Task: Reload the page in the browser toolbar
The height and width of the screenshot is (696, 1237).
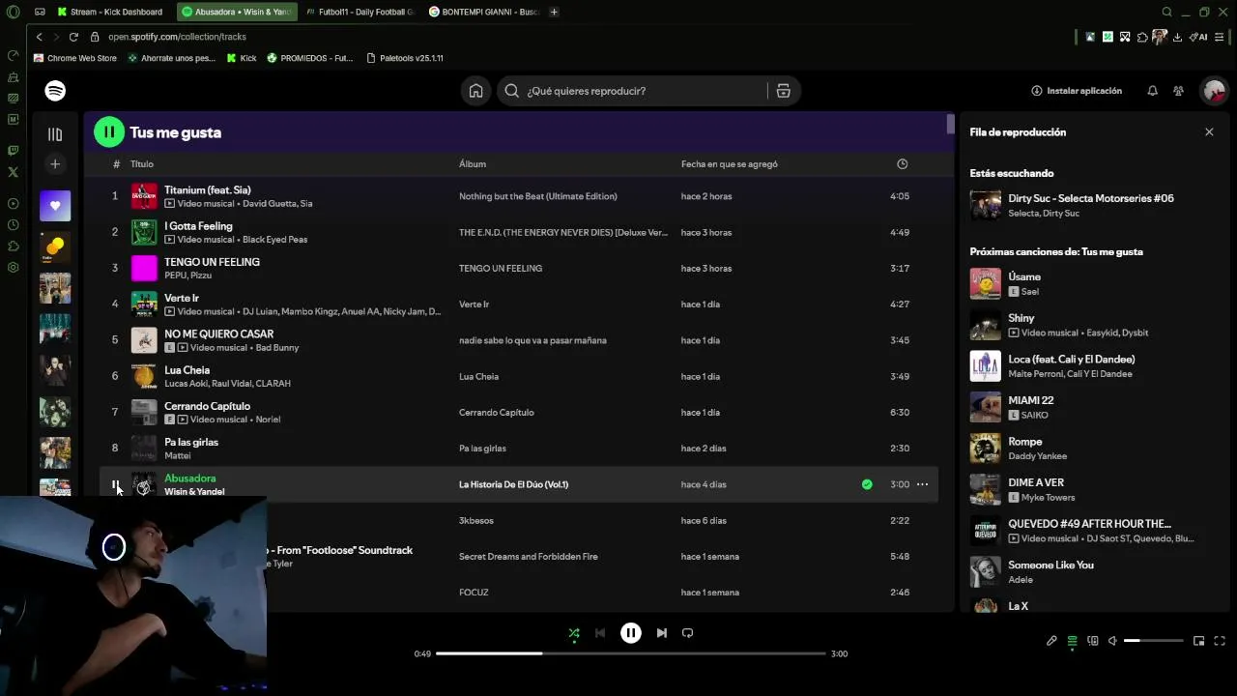Action: [73, 37]
